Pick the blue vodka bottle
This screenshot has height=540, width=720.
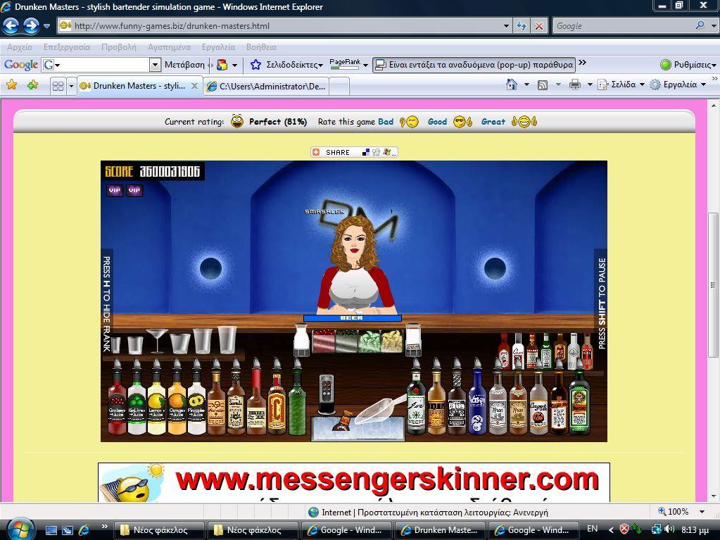477,398
